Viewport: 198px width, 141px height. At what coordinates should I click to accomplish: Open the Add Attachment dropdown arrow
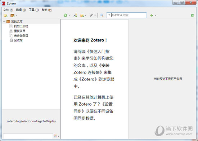click(95, 15)
